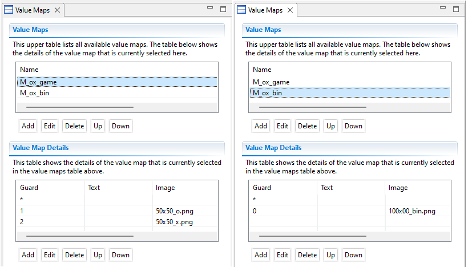The image size is (468, 267).
Task: Edit the selected detail in left details table
Action: (50, 255)
